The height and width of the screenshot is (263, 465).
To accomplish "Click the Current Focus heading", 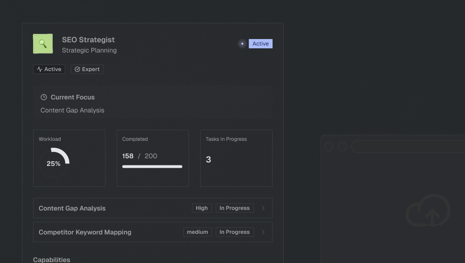I will pyautogui.click(x=73, y=97).
